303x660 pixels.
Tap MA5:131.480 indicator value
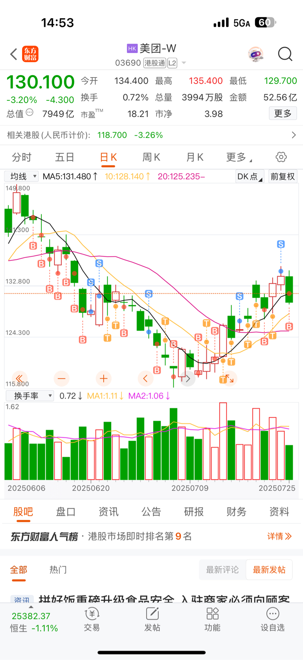pyautogui.click(x=70, y=176)
